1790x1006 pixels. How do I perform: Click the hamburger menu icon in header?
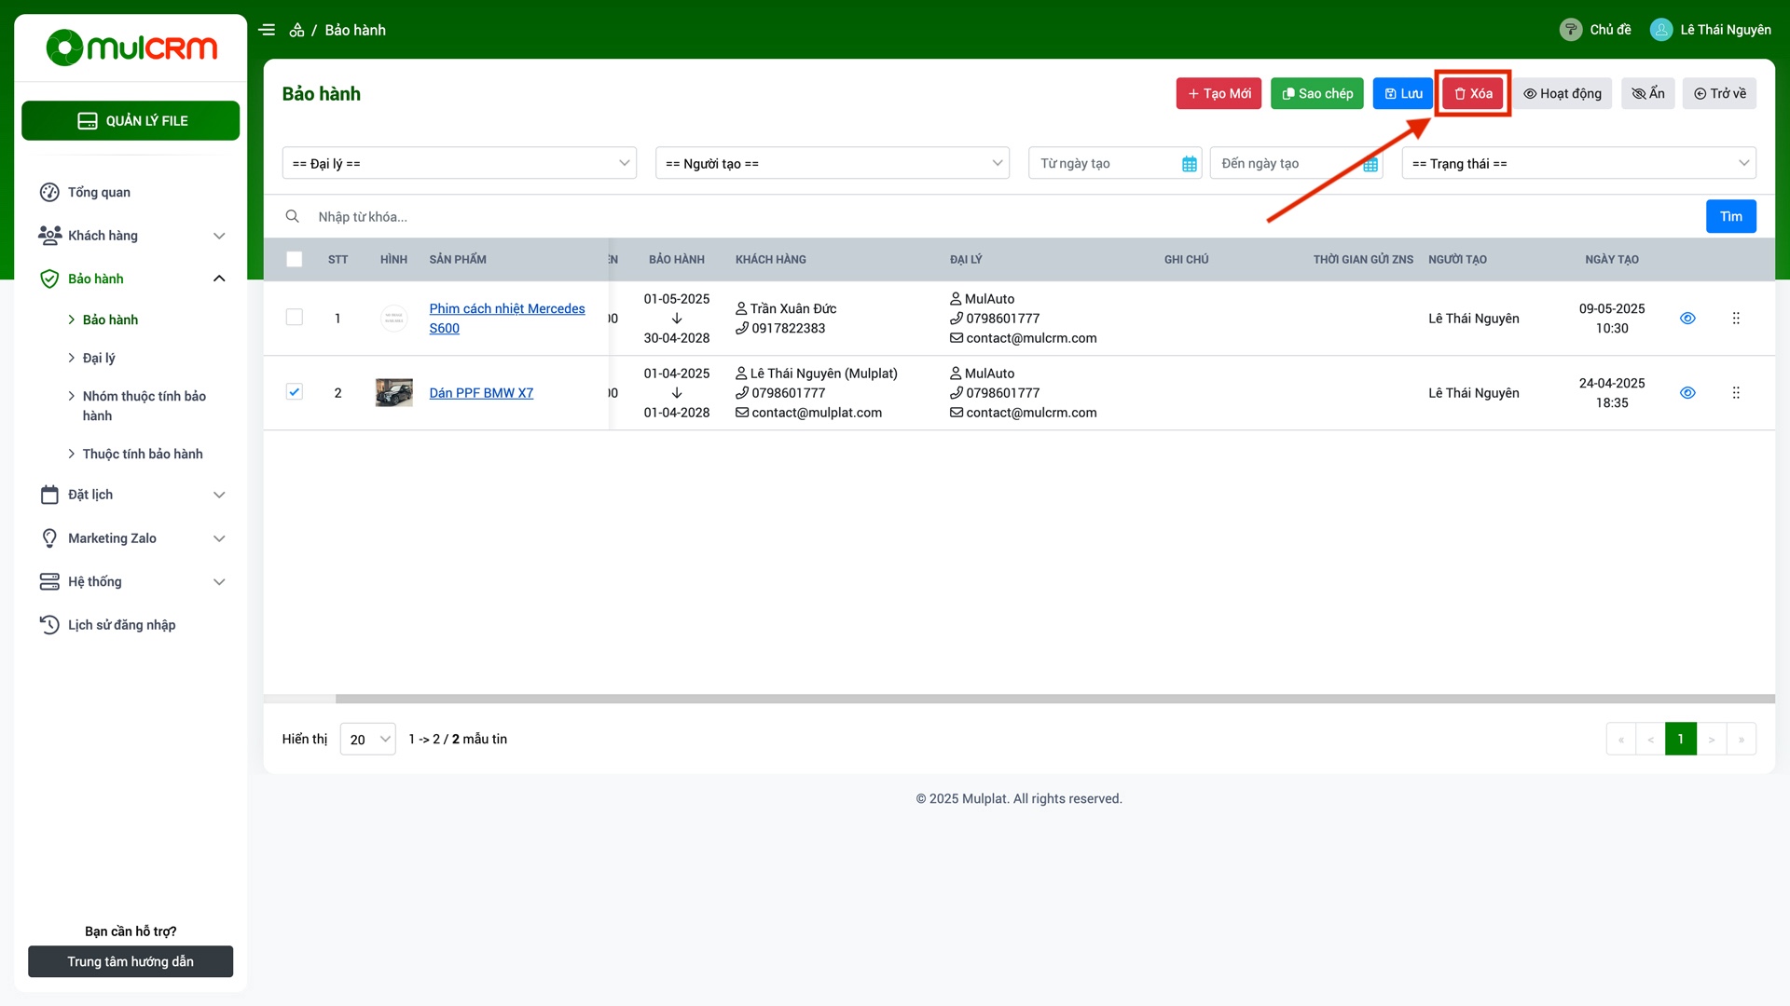pyautogui.click(x=267, y=30)
